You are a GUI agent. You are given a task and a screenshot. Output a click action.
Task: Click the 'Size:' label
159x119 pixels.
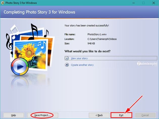(x=67, y=43)
